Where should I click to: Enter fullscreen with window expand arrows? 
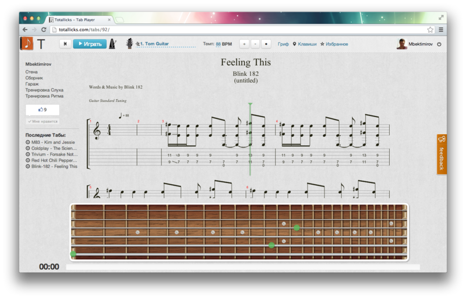click(x=441, y=17)
